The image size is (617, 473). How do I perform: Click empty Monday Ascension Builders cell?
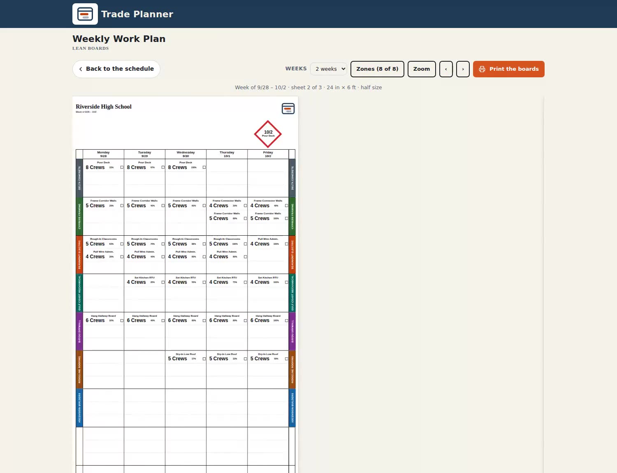tap(103, 408)
